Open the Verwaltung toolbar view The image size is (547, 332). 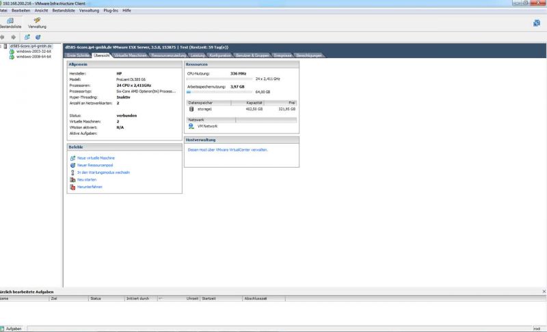pos(37,23)
